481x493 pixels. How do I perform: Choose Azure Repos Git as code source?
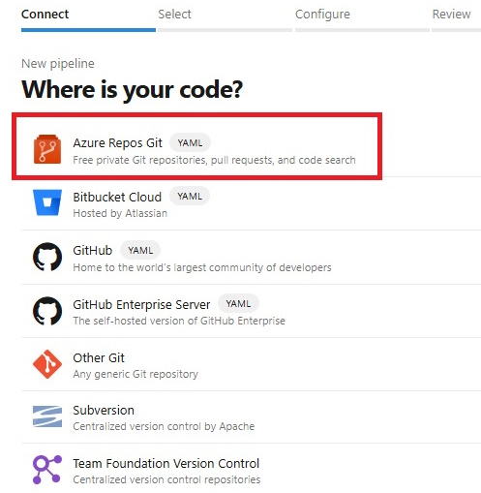196,146
